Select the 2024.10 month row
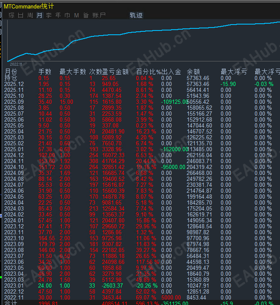 point(140,167)
